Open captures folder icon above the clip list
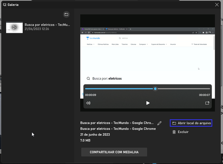This screenshot has height=164, width=223. (x=66, y=14)
